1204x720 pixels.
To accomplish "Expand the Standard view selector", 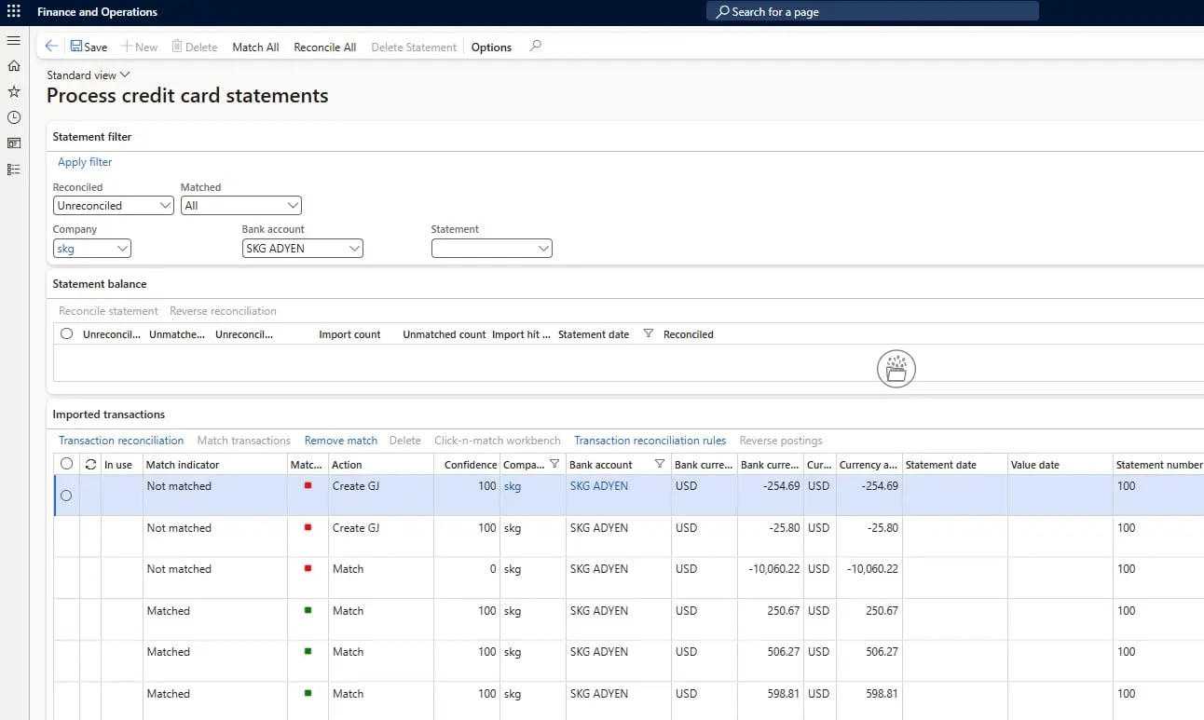I will tap(89, 75).
